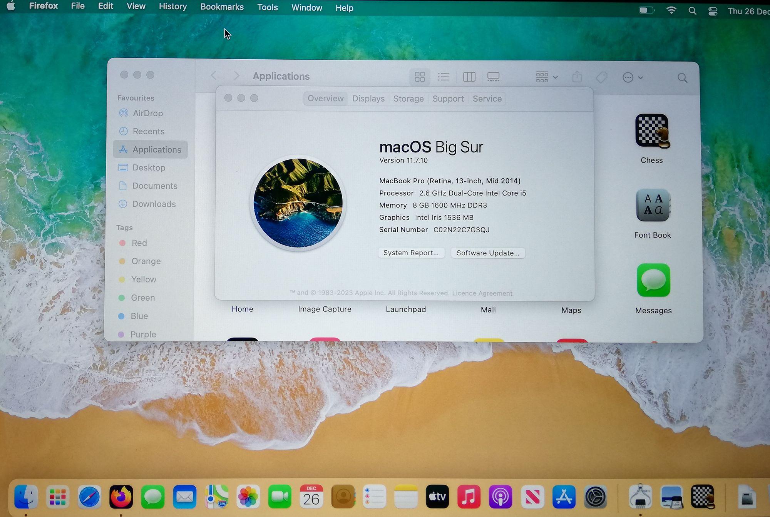
Task: Switch Finder to column view
Action: point(469,77)
